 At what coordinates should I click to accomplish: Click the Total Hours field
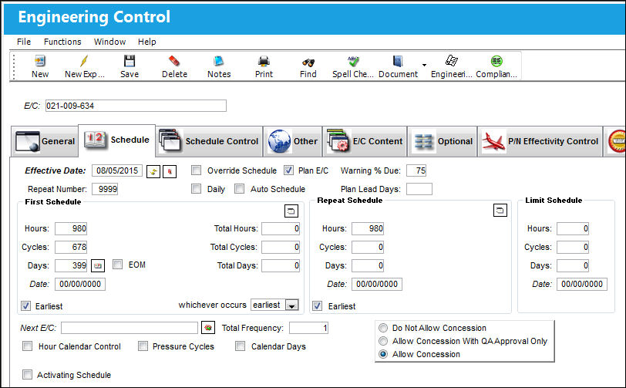[281, 228]
